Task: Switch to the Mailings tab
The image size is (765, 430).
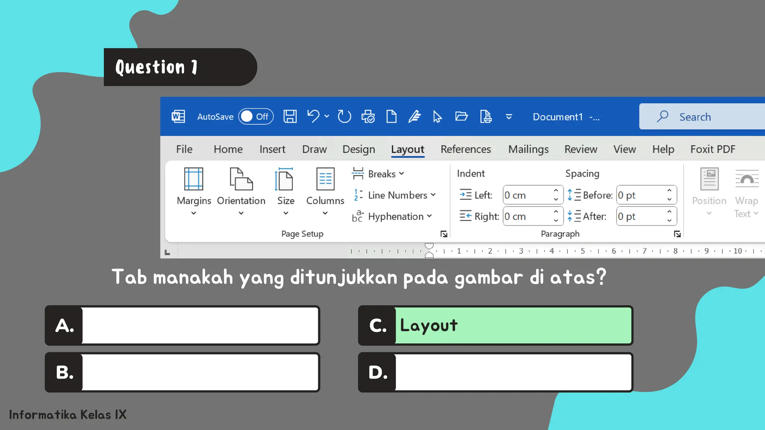Action: point(528,149)
